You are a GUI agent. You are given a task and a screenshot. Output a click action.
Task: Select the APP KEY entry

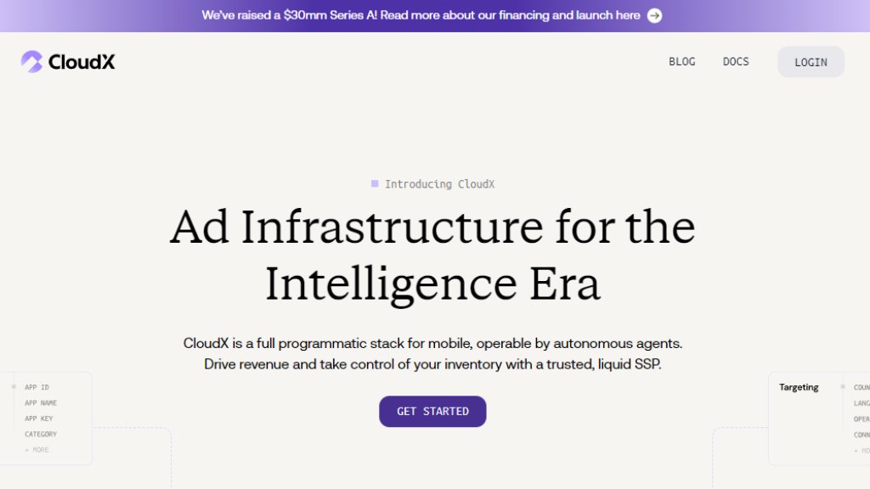38,419
